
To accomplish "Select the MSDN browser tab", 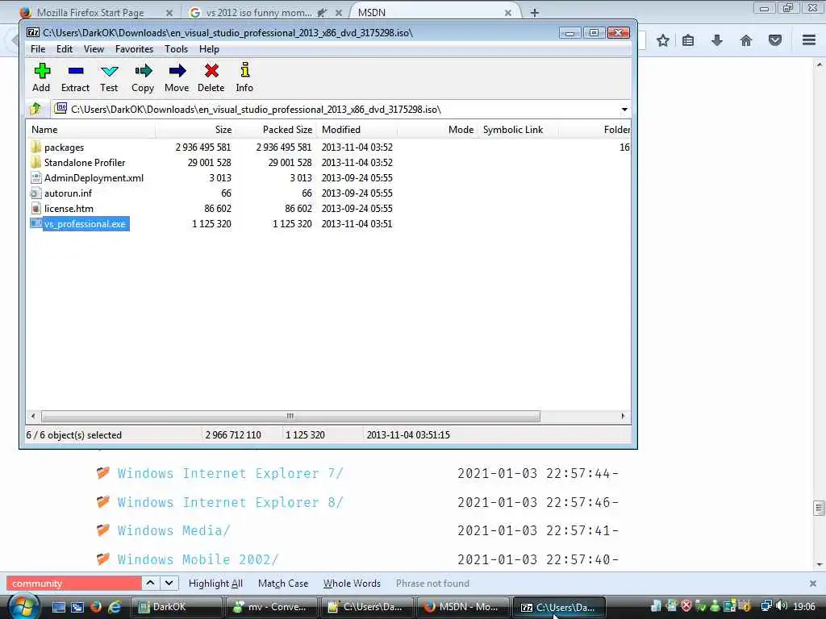I will click(432, 12).
